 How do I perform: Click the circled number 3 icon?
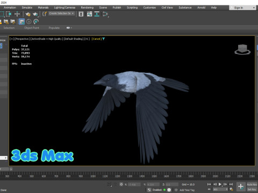coord(29,21)
